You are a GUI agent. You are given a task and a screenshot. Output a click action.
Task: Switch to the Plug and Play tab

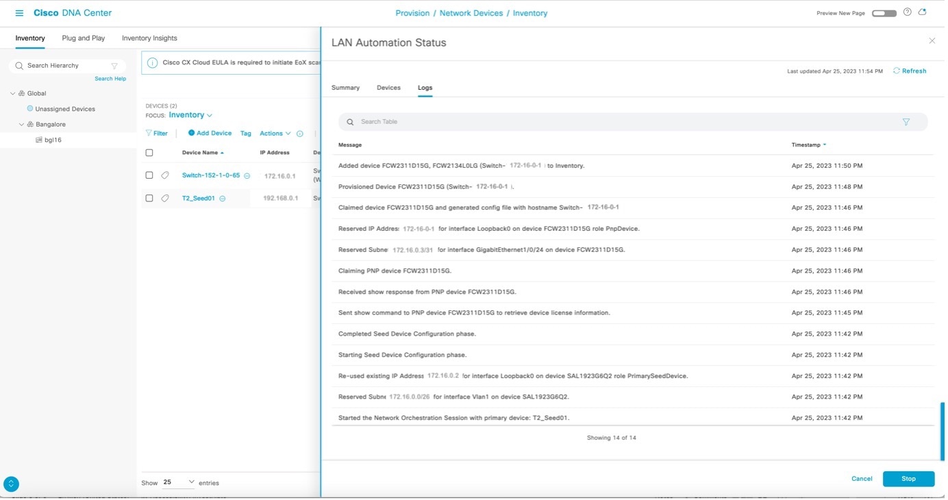click(83, 38)
